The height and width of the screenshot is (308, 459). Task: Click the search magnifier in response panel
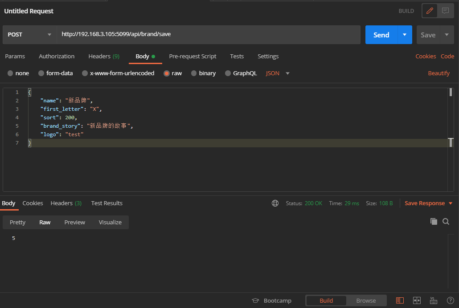coord(446,221)
